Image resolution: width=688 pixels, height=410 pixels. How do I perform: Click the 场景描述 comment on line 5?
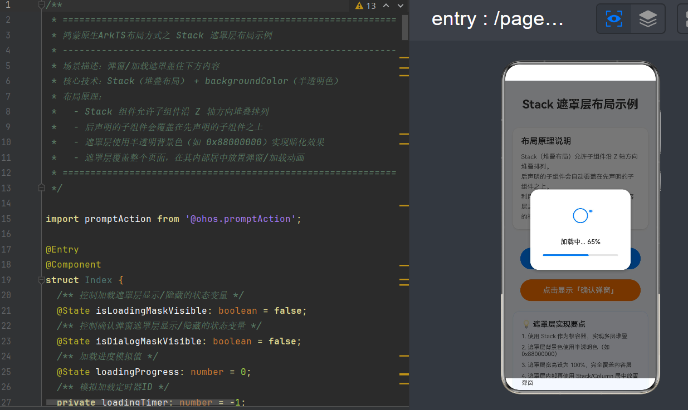click(x=135, y=66)
